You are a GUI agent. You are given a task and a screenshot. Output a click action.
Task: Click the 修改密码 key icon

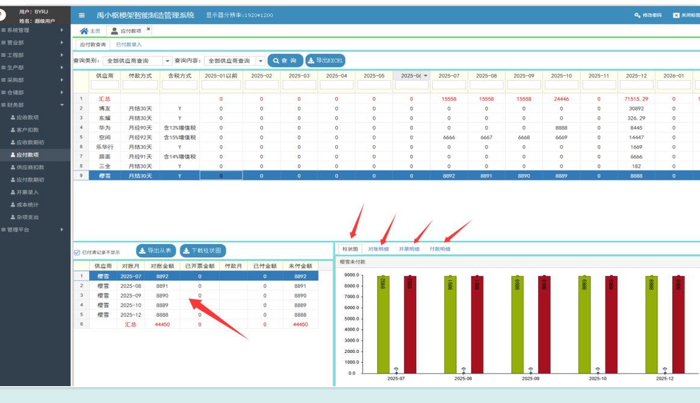(637, 15)
